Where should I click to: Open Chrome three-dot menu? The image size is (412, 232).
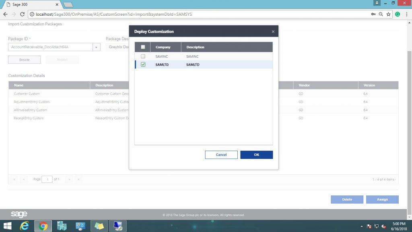pos(406,14)
